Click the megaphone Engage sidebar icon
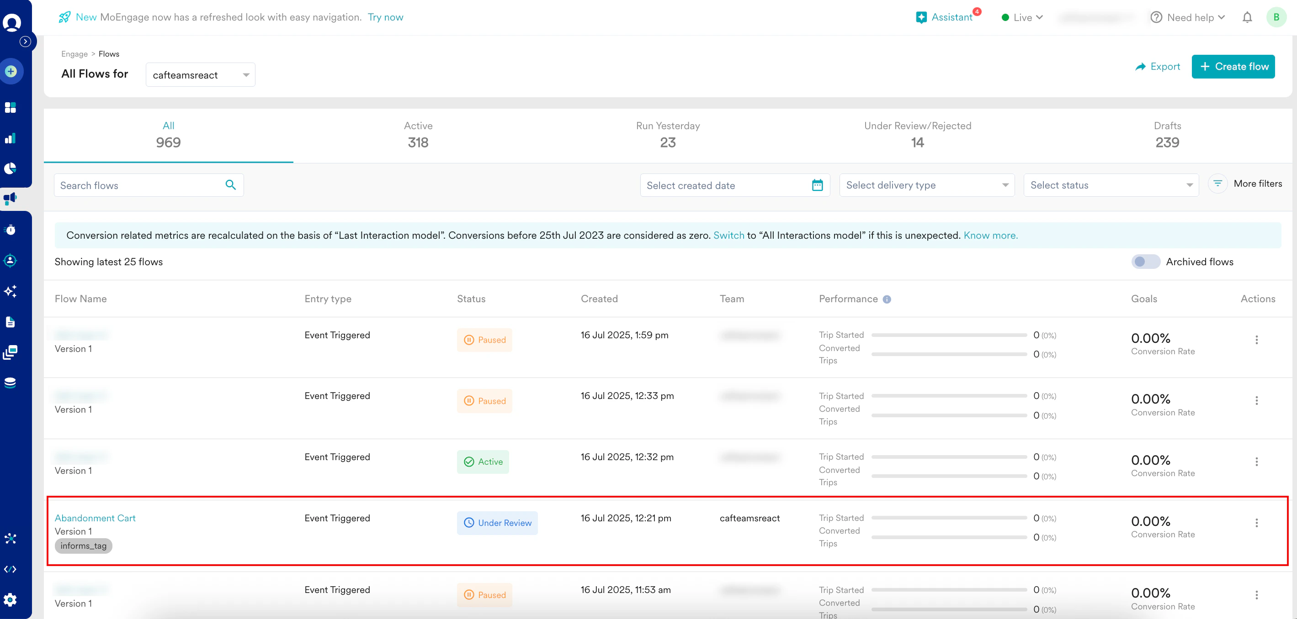1297x619 pixels. [x=10, y=199]
